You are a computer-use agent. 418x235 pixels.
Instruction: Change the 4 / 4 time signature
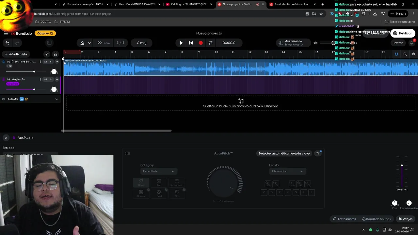[x=120, y=43]
